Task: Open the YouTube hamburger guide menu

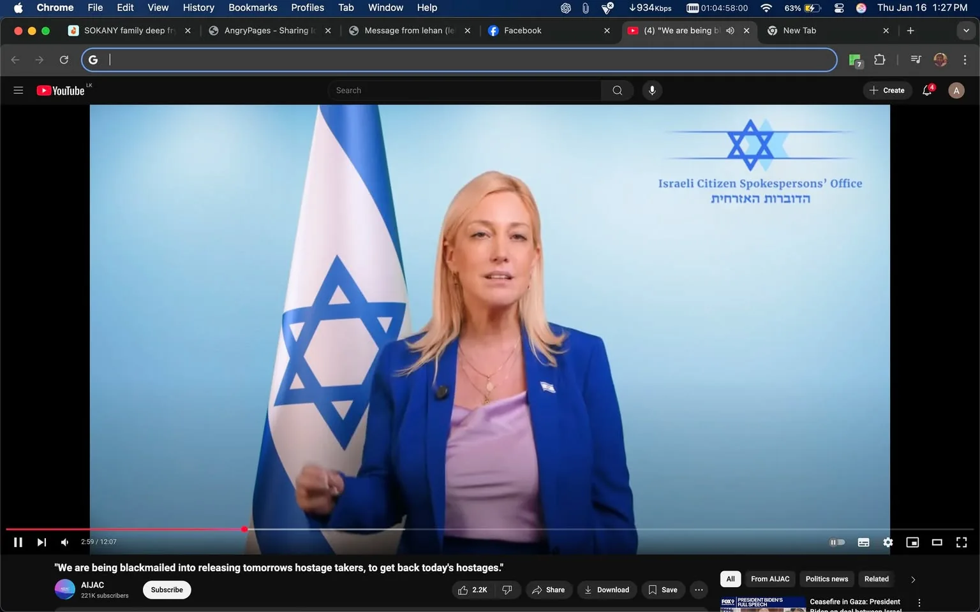Action: (x=18, y=90)
